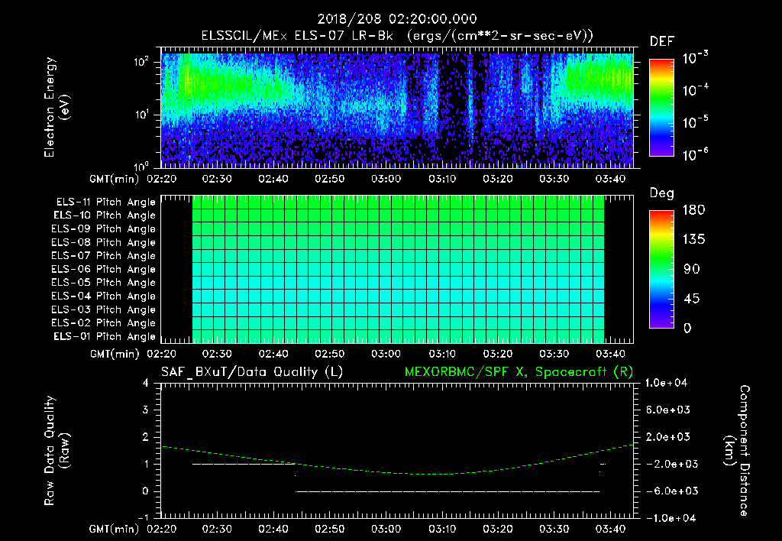Select the ELSSCIL/MEx ELS-07 LR-Bk subtitle
This screenshot has width=782, height=541.
coord(297,36)
